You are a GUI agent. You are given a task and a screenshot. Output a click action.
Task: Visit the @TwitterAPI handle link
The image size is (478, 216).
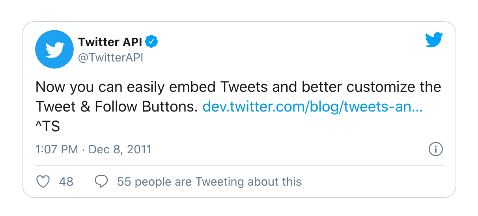click(x=110, y=58)
